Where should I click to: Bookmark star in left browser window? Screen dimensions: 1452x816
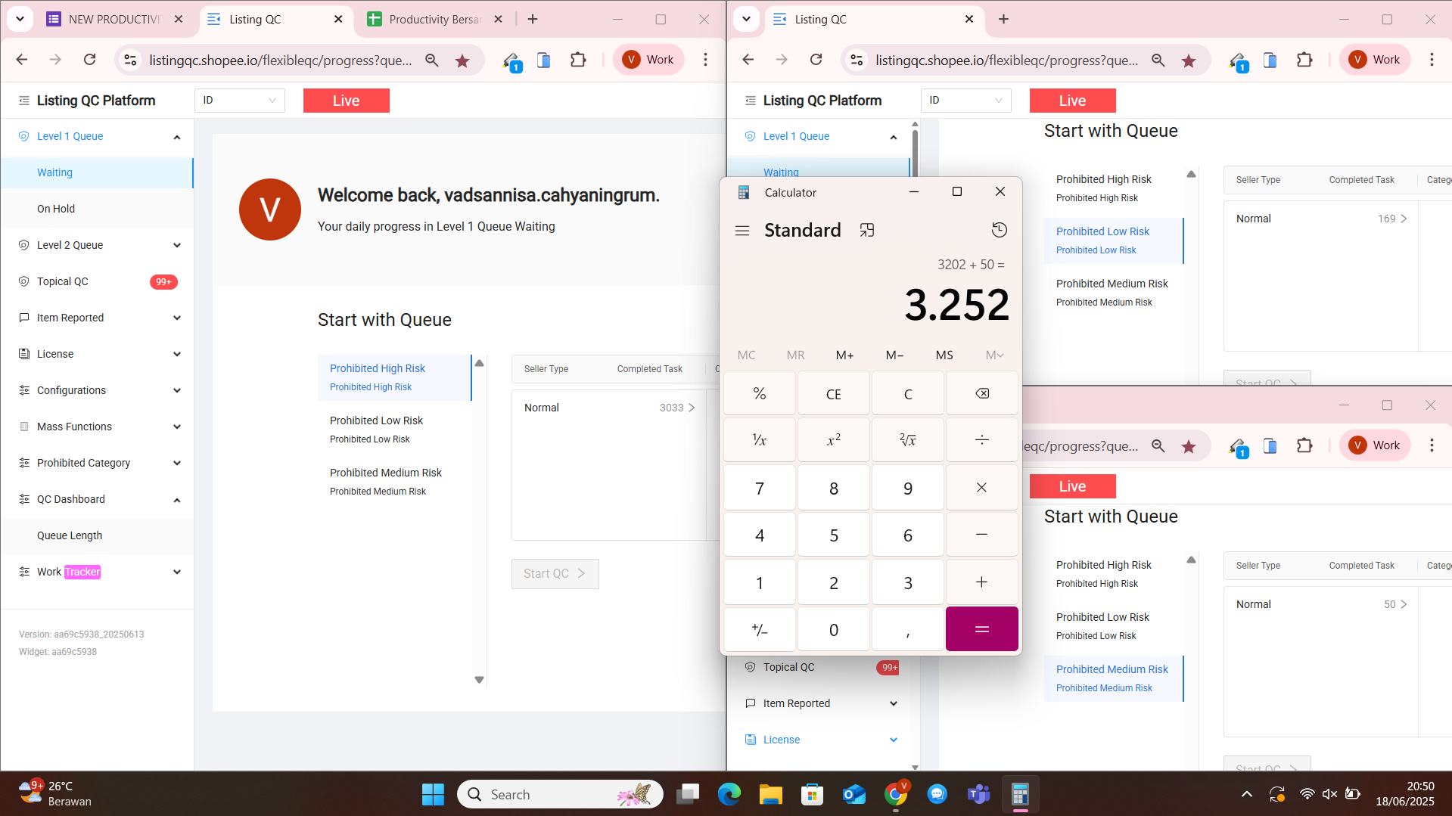(x=462, y=61)
